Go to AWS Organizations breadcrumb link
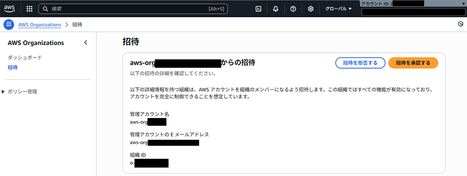467x176 pixels. (x=40, y=25)
